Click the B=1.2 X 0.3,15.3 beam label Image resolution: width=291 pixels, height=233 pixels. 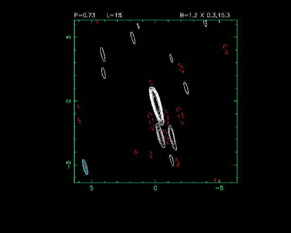[205, 15]
